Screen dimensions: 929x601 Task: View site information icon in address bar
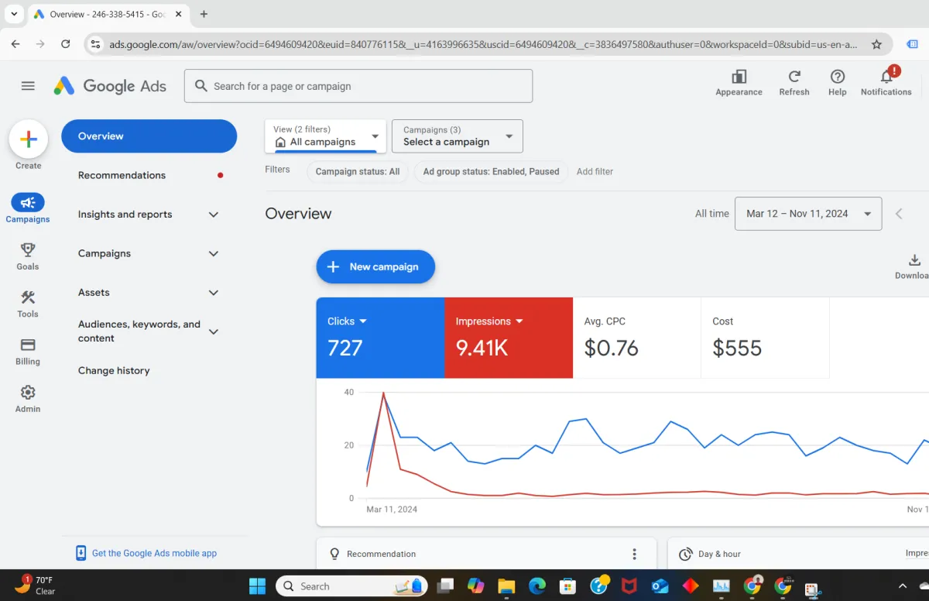(95, 44)
